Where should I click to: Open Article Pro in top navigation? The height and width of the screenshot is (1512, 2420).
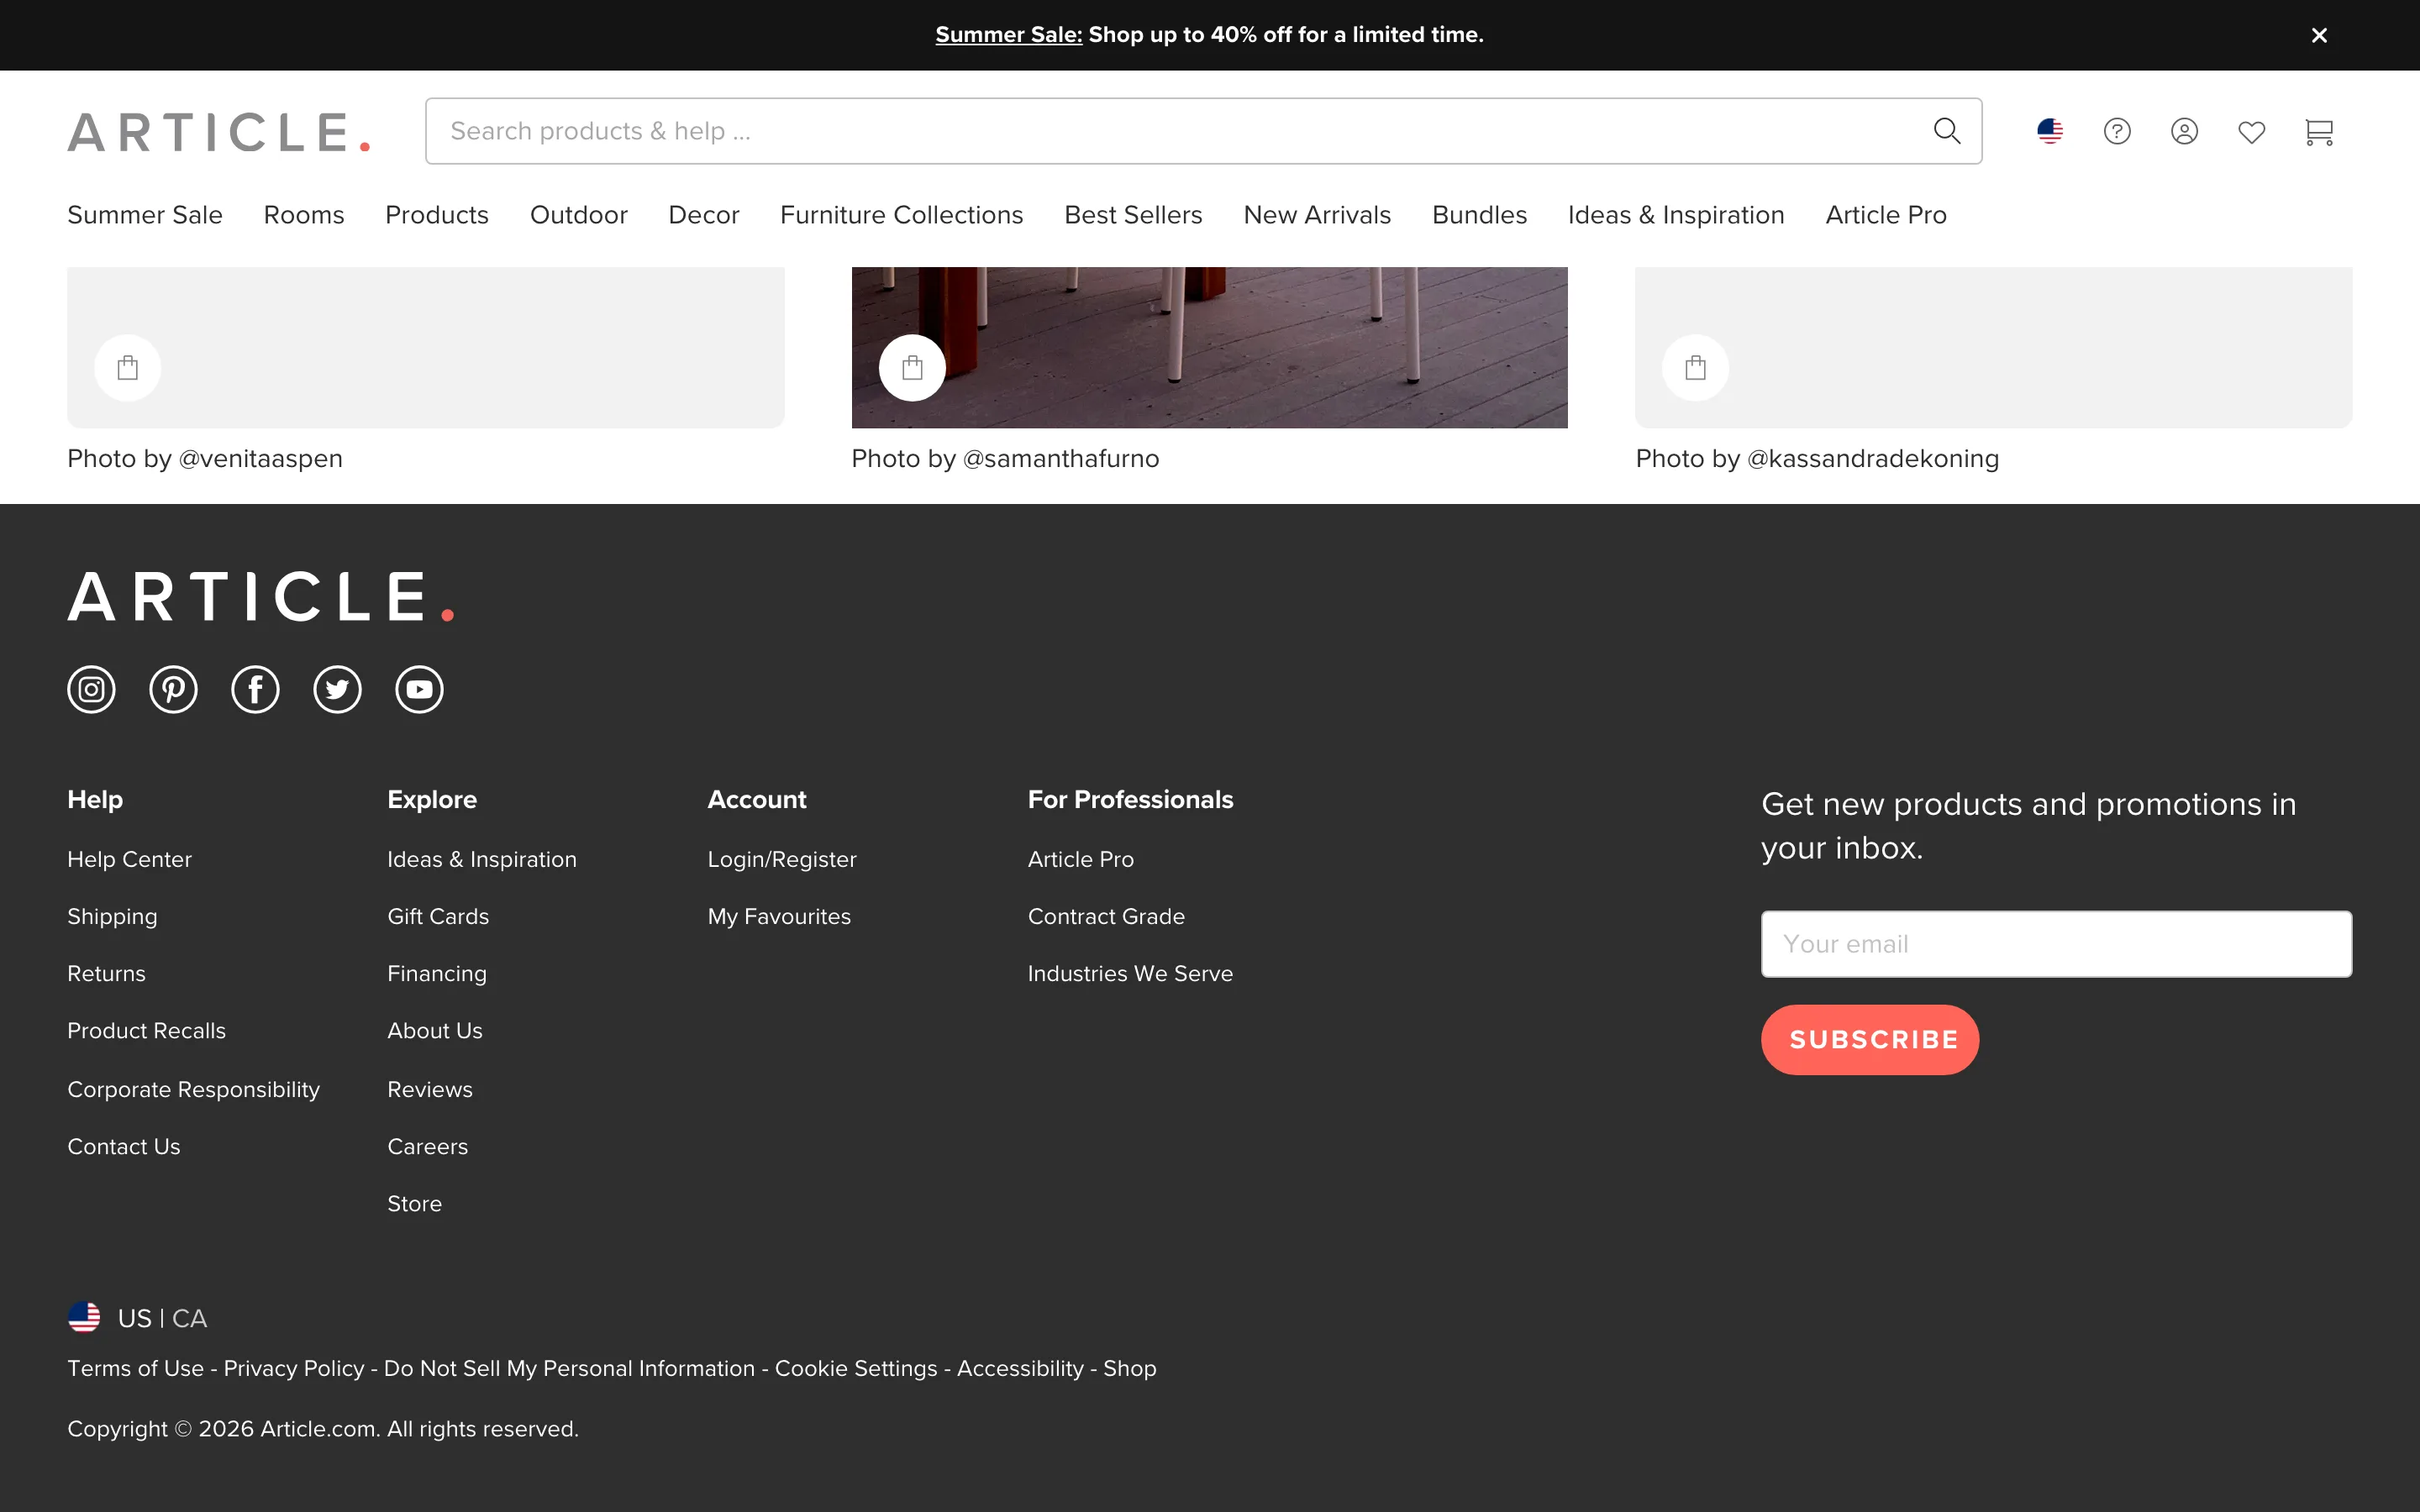point(1886,215)
